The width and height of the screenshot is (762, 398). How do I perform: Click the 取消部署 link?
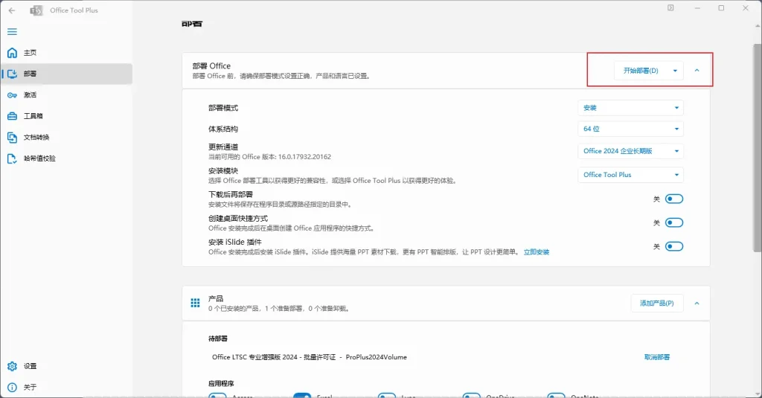[x=657, y=357]
